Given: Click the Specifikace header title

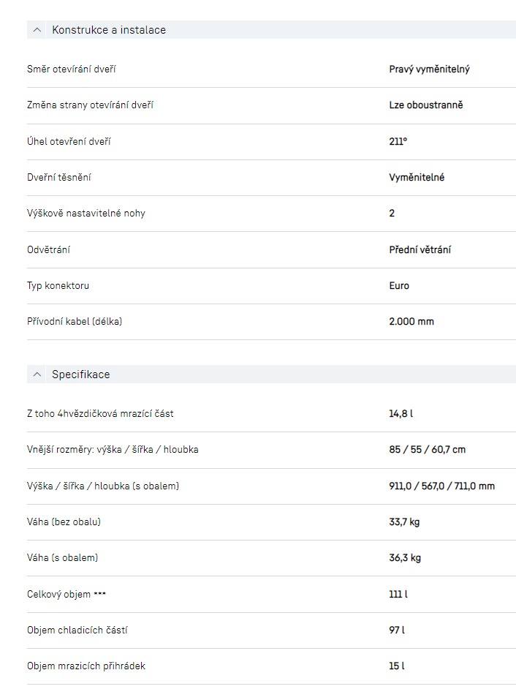Looking at the screenshot, I should [80, 374].
